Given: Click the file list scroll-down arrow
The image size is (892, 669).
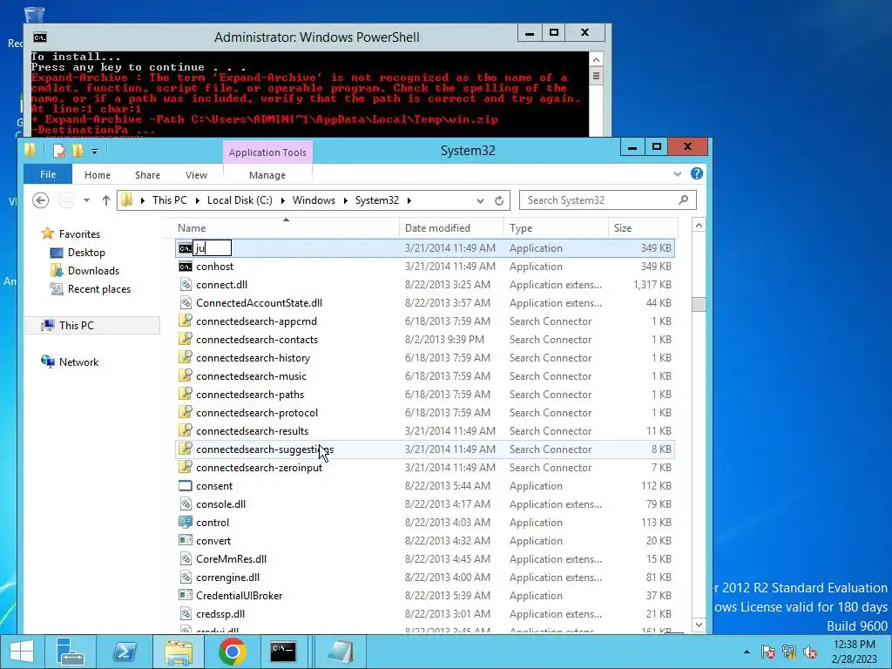Looking at the screenshot, I should point(699,624).
